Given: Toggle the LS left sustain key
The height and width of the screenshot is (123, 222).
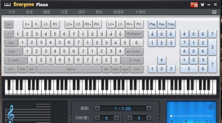Looking at the screenshot, I should click(46, 24).
